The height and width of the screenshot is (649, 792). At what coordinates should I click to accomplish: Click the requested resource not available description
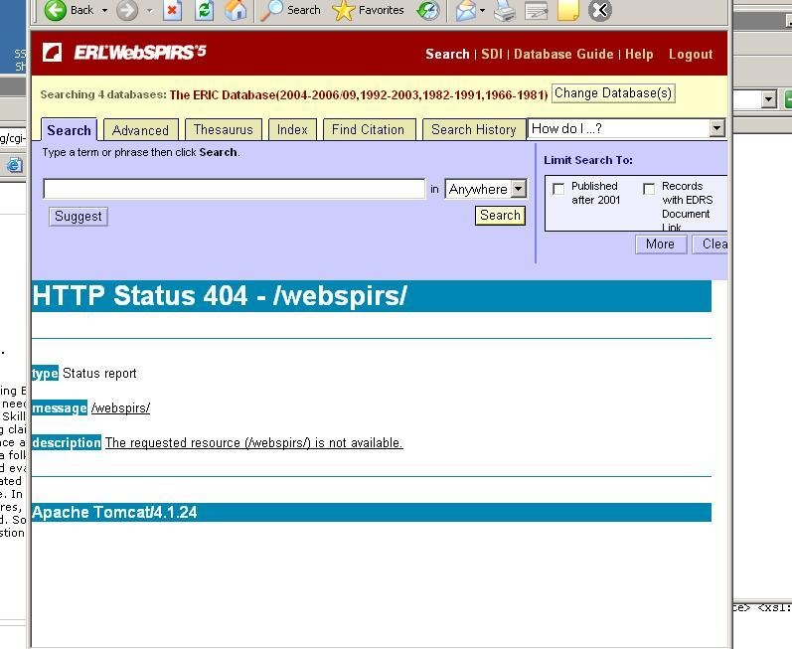[x=254, y=443]
